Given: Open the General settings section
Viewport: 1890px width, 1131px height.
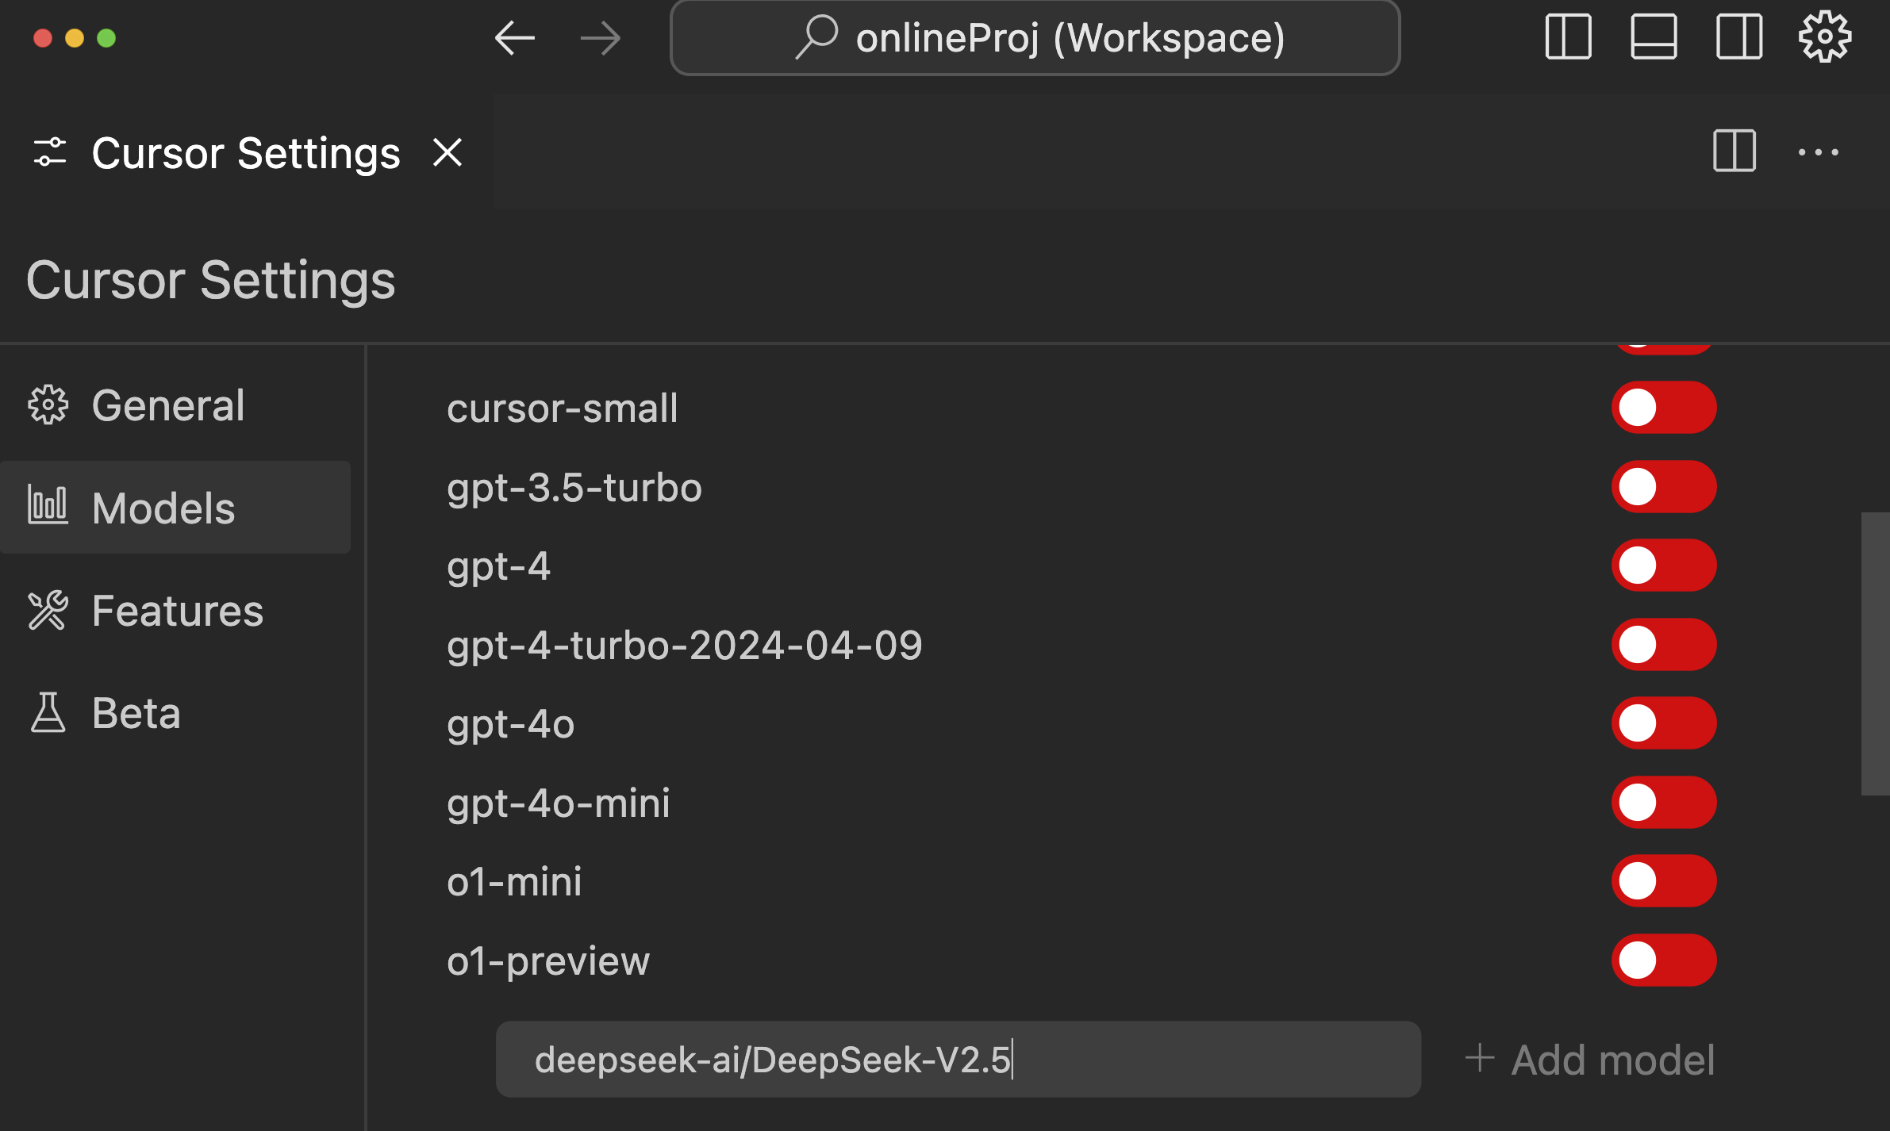Looking at the screenshot, I should pyautogui.click(x=167, y=405).
